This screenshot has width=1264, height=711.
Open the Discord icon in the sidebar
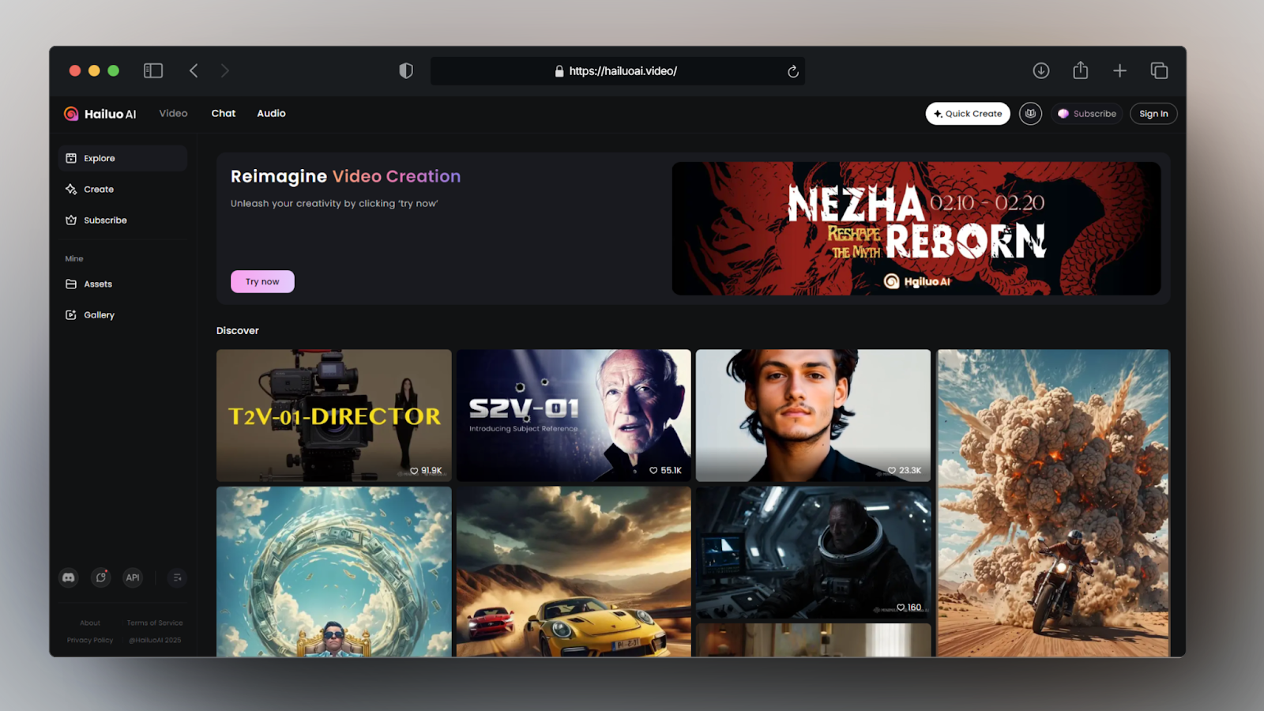pyautogui.click(x=69, y=577)
